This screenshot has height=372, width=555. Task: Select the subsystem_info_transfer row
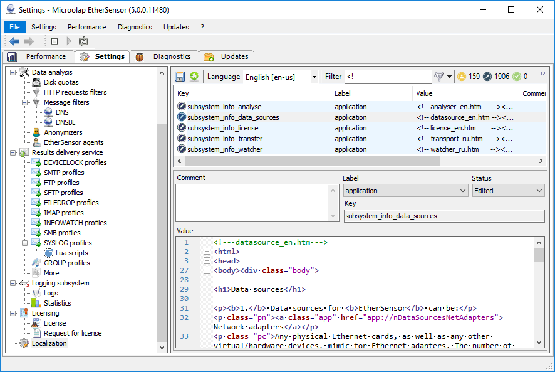(x=360, y=139)
